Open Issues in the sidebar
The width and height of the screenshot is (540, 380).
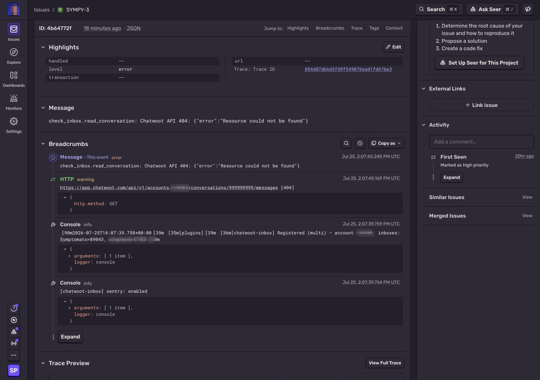tap(14, 32)
